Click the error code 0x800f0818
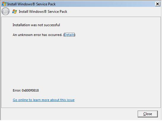162x121 pixels. pos(30,90)
